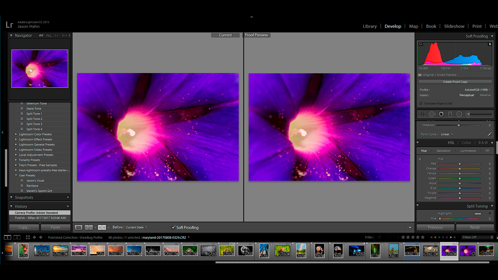The height and width of the screenshot is (280, 498).
Task: Enable Simulate Paper & Ink checkbox
Action: 421,103
